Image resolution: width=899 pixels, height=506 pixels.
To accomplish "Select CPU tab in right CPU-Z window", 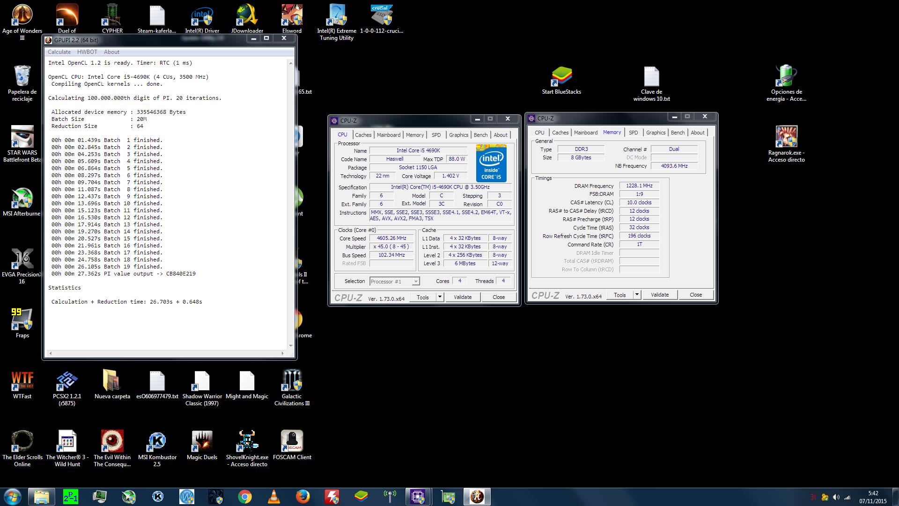I will pyautogui.click(x=539, y=133).
